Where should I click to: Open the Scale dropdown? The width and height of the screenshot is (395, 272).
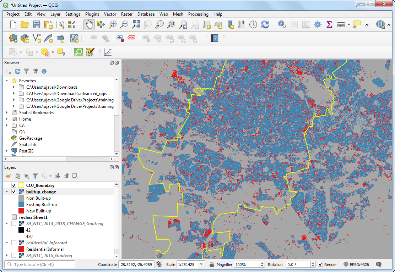(201, 265)
